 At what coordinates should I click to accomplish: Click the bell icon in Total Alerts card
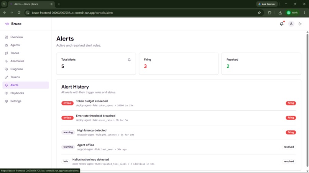pyautogui.click(x=129, y=60)
